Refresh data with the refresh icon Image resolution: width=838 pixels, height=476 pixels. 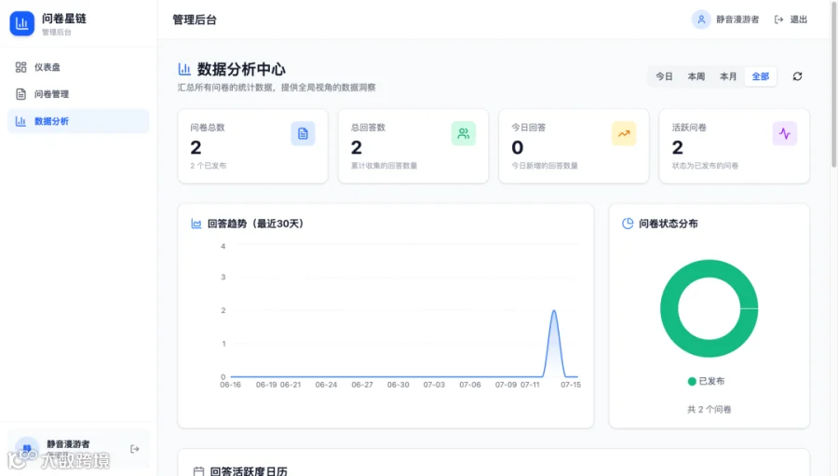(797, 76)
